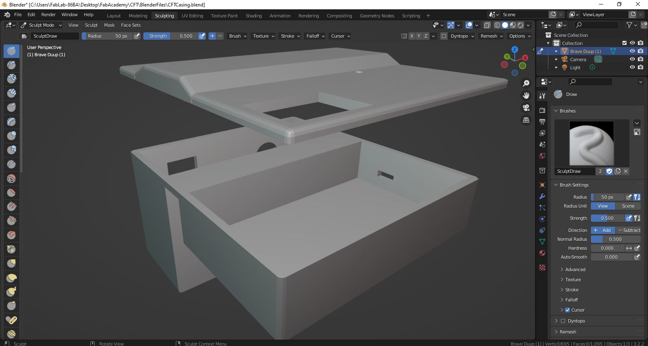
Task: Create new brush with duplicate icon
Action: tap(618, 171)
